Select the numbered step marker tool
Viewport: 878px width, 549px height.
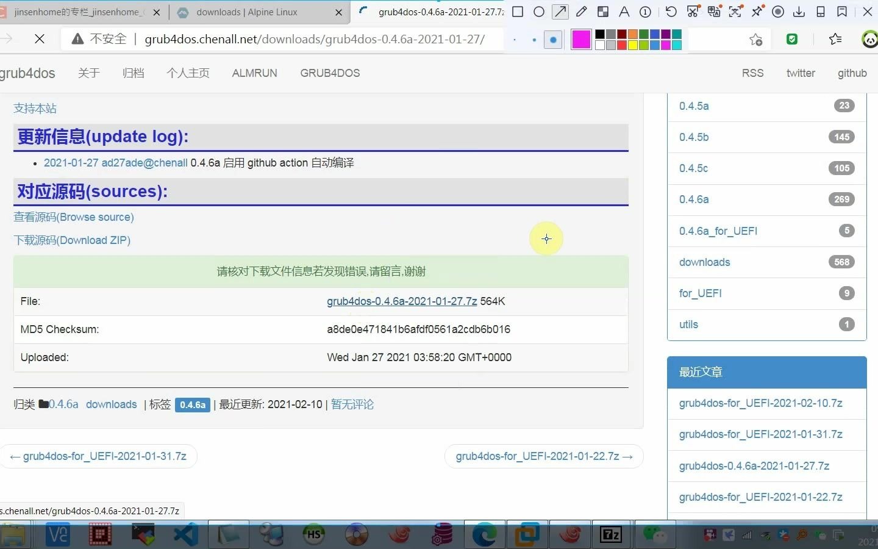[x=645, y=12]
